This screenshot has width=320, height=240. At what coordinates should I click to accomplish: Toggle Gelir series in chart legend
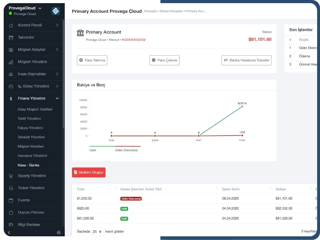[93, 150]
